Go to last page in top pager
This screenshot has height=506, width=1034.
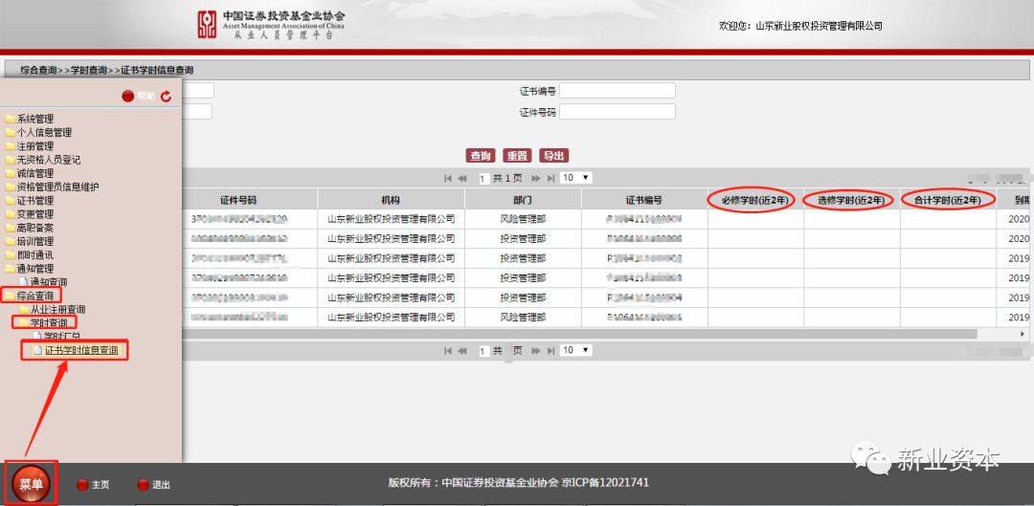point(551,178)
